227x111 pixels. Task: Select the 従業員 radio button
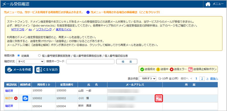(18, 56)
